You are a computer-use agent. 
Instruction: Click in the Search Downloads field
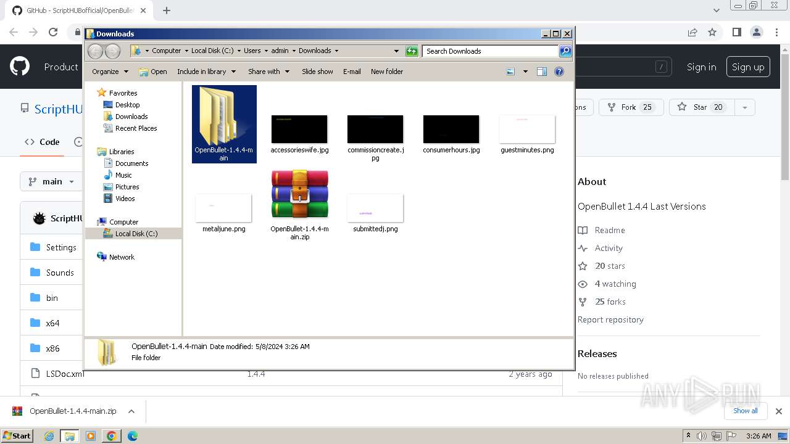click(x=491, y=51)
